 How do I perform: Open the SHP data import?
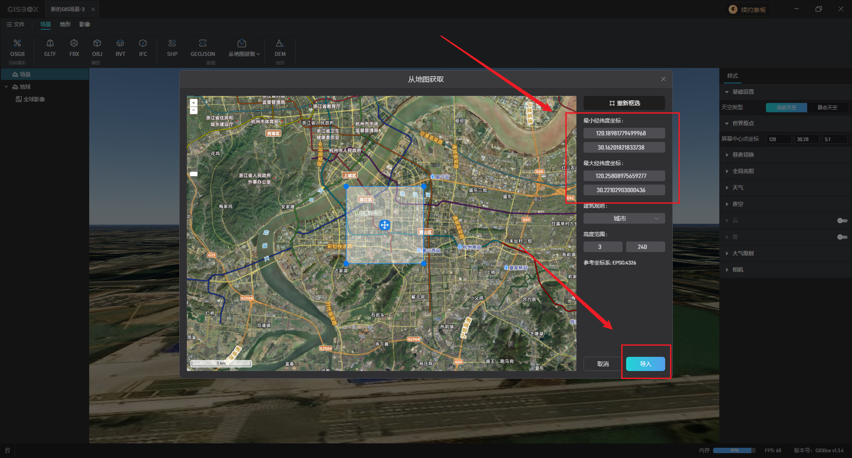click(172, 48)
